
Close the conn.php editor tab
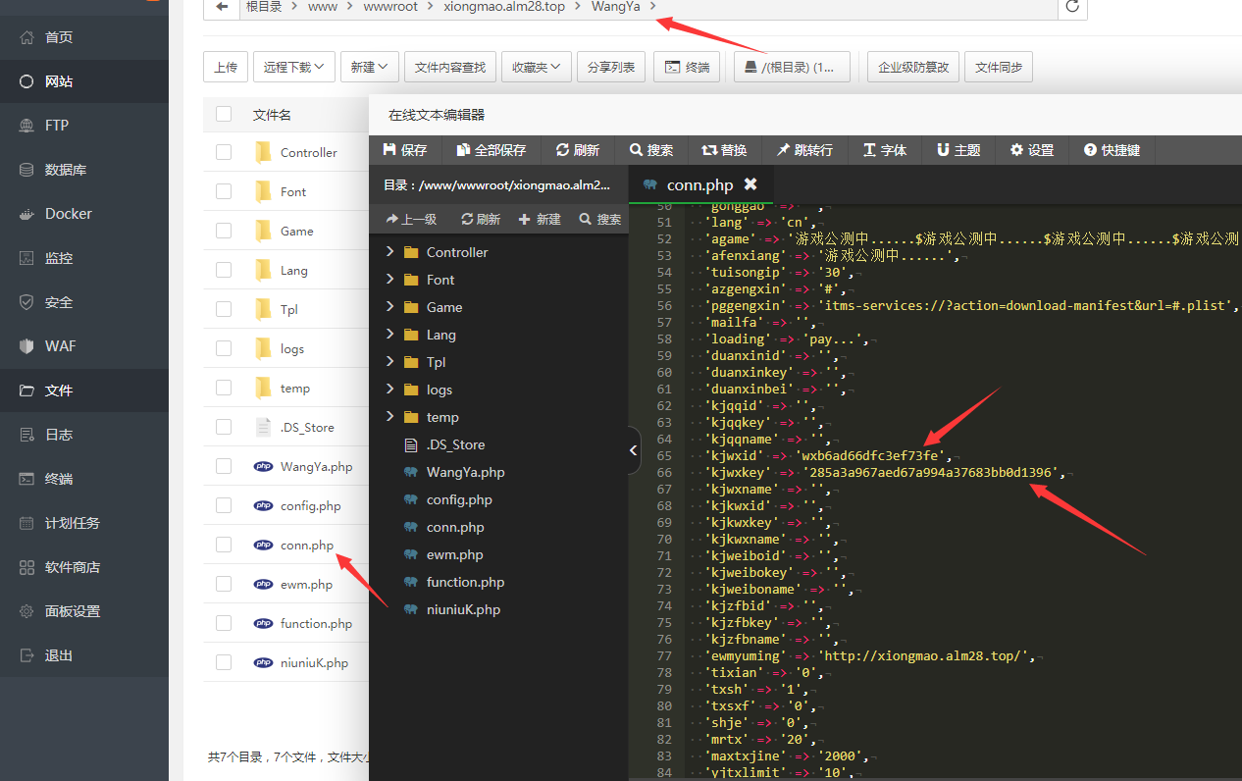coord(750,184)
